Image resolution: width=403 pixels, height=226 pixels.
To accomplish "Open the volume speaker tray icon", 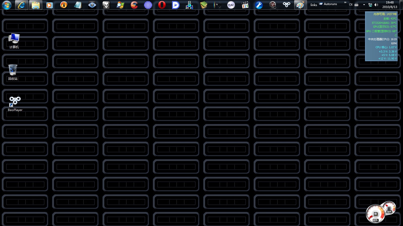I will (x=376, y=5).
